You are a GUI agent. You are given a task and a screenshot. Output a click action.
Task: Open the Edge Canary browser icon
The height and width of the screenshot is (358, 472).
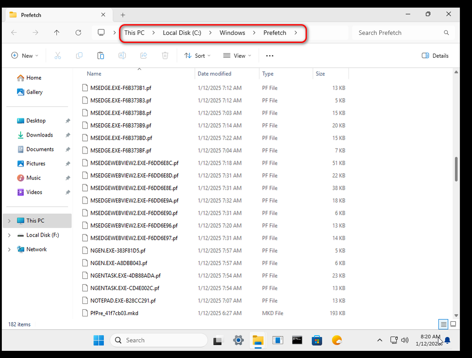(x=337, y=340)
